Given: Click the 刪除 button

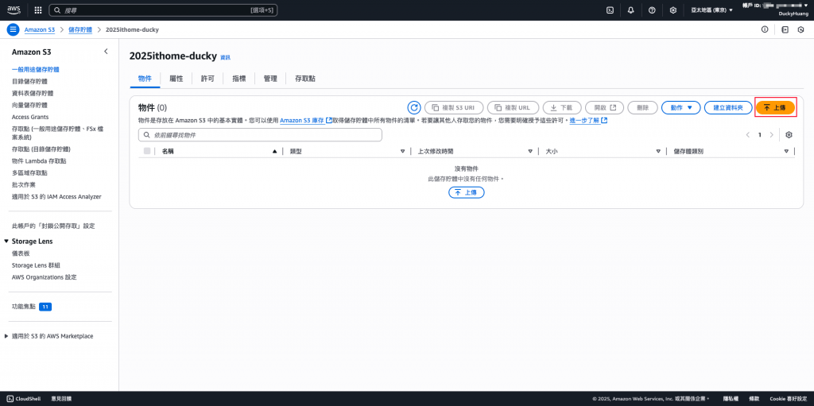Looking at the screenshot, I should point(642,107).
